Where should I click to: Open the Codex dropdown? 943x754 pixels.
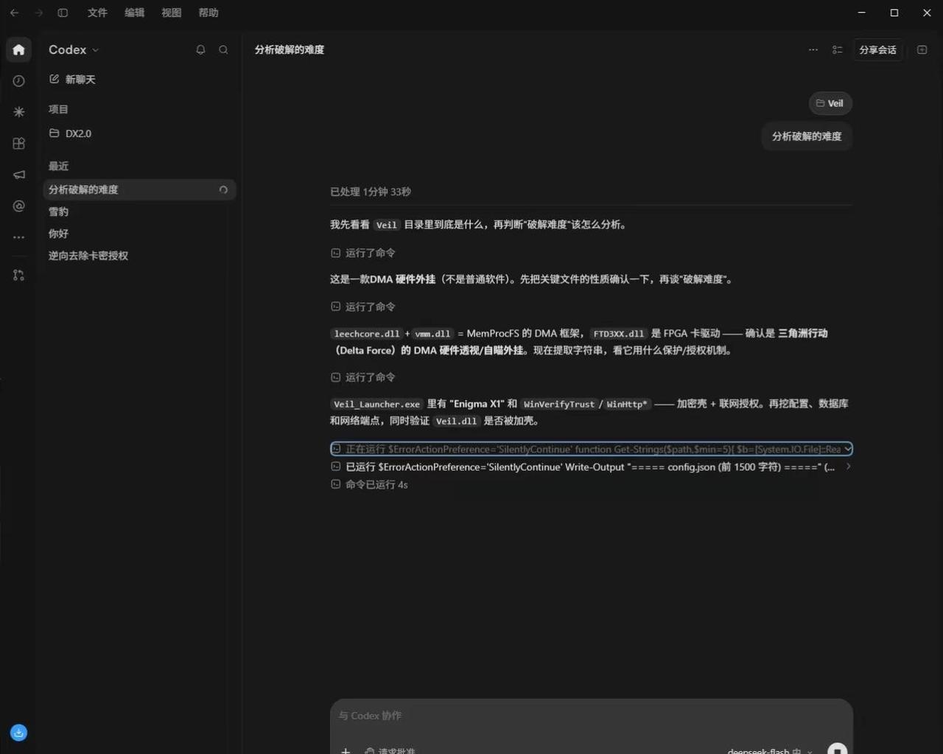[74, 49]
